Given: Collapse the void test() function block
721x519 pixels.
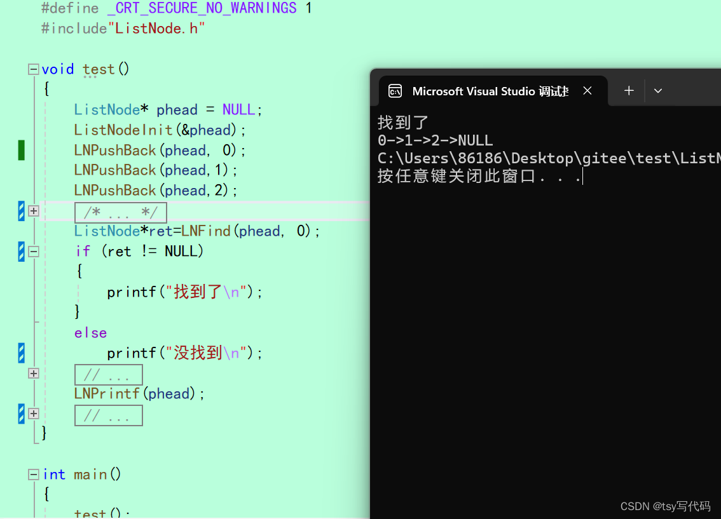Looking at the screenshot, I should (x=33, y=69).
